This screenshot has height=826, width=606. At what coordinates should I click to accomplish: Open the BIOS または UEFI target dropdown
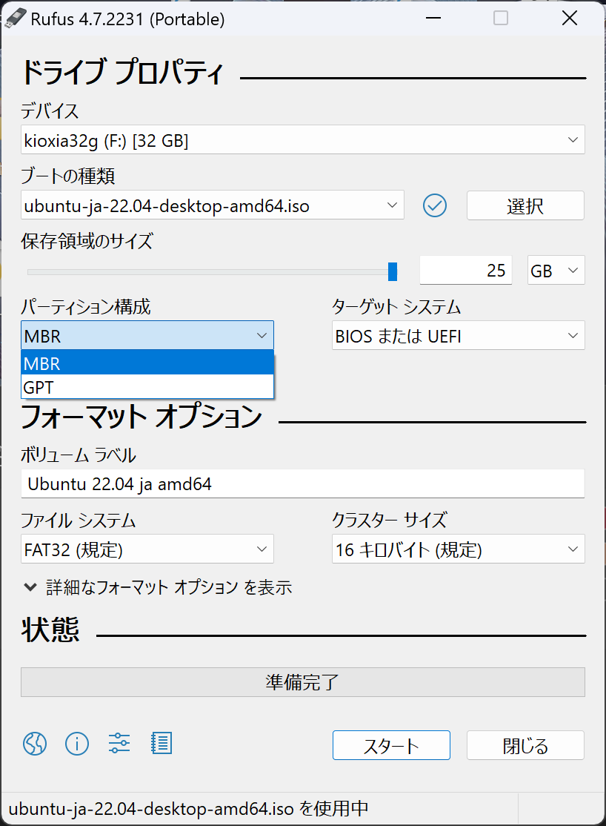click(458, 336)
